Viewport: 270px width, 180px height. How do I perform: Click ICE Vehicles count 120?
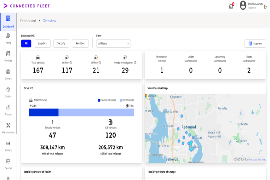[111, 135]
